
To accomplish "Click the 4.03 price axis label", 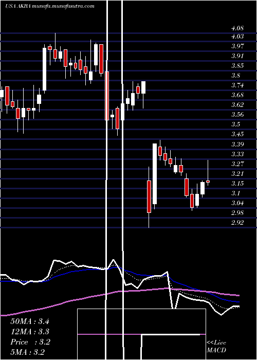I will (237, 37).
